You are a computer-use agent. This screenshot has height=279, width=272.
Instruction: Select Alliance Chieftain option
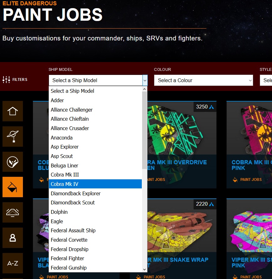pos(95,119)
